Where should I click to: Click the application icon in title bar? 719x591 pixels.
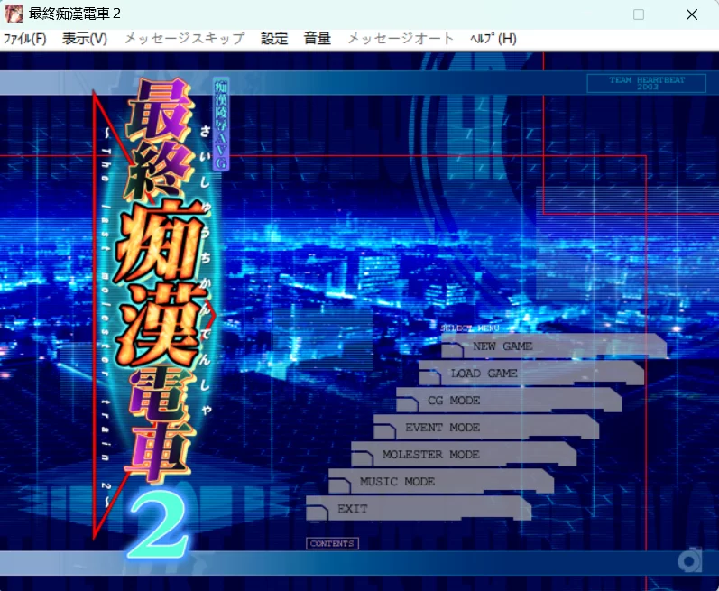click(x=14, y=14)
